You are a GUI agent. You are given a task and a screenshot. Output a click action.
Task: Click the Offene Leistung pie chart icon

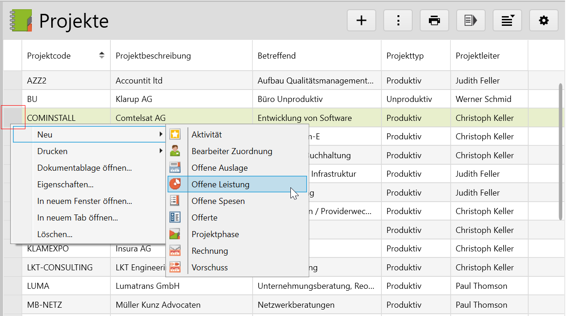point(175,184)
